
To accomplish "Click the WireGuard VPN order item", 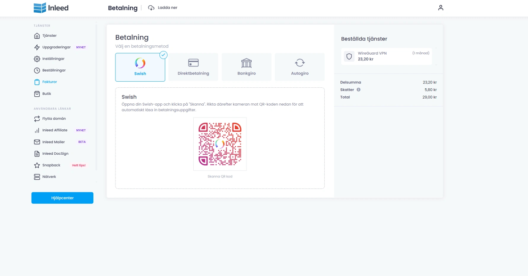I will point(387,57).
